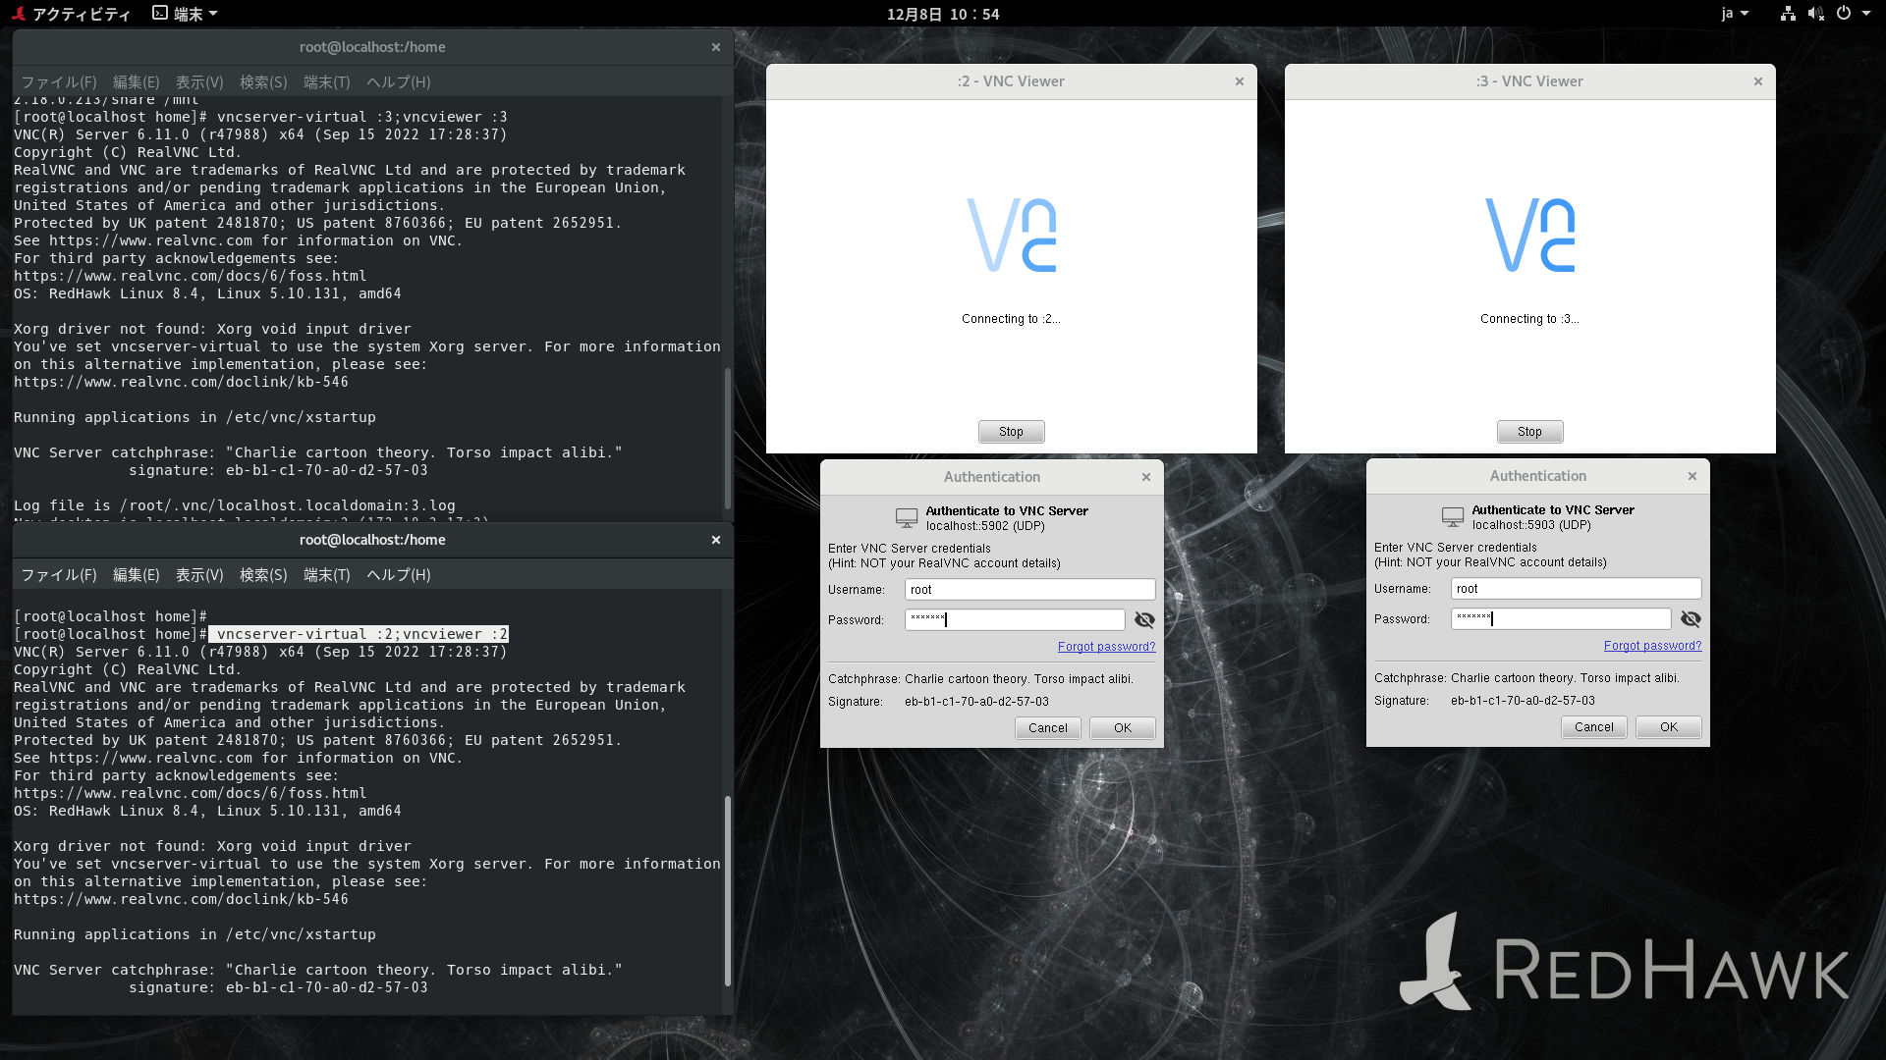Open ファイル(F) menu in upper terminal

(59, 82)
